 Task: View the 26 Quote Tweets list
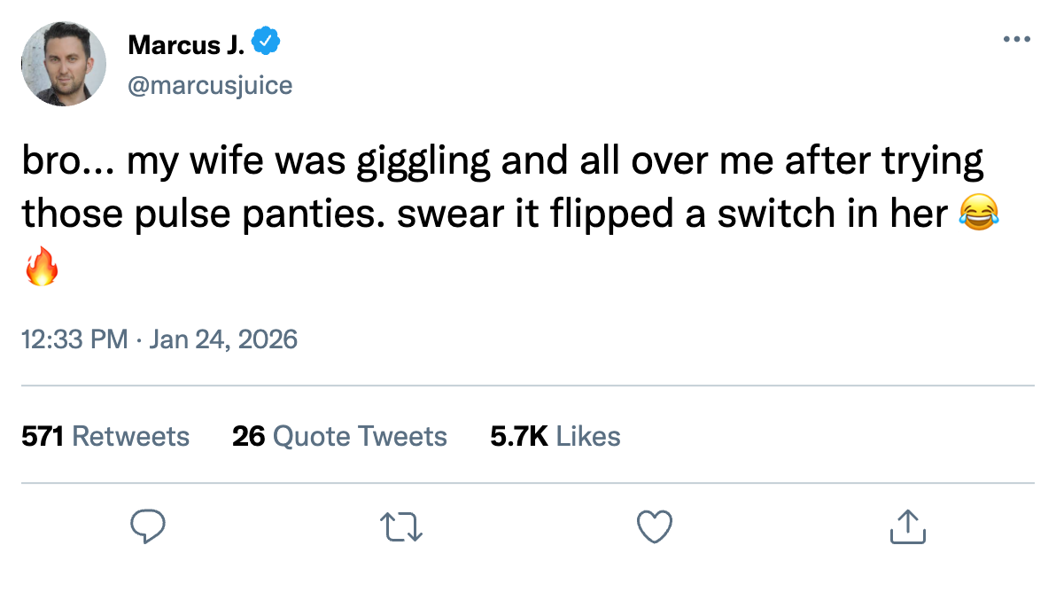[339, 436]
